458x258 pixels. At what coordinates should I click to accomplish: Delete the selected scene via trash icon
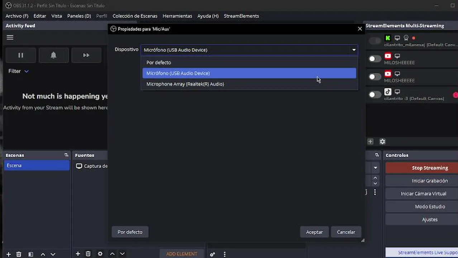19,254
